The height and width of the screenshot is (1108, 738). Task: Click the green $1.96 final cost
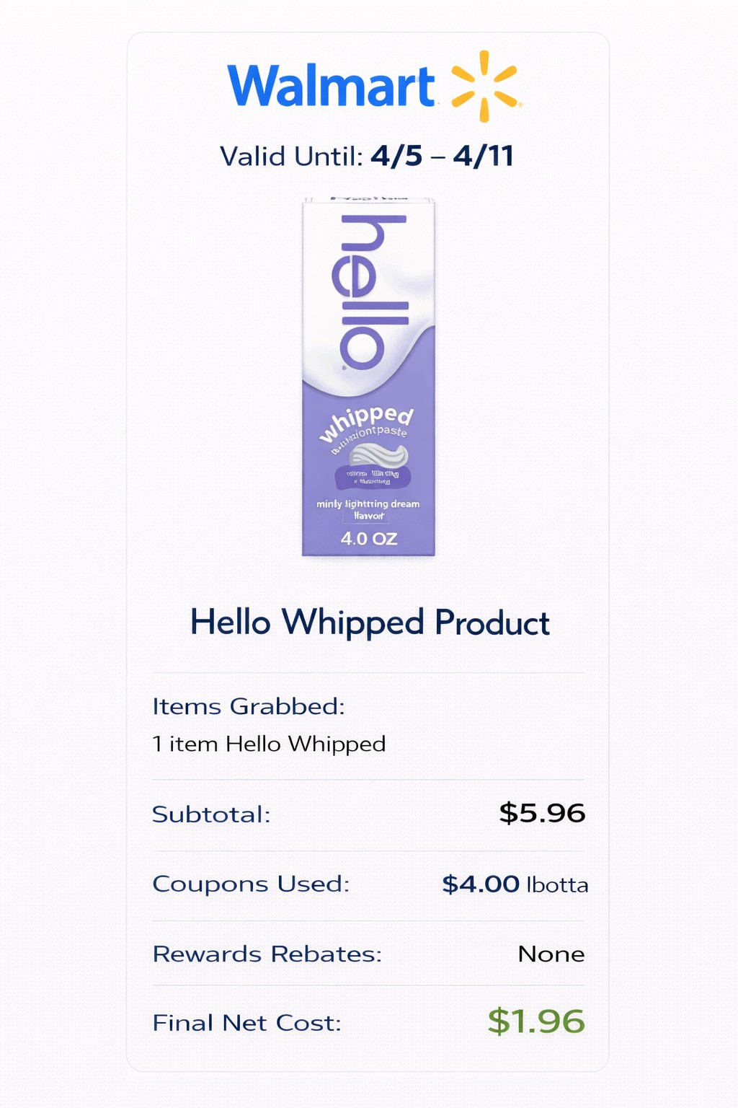coord(536,1021)
